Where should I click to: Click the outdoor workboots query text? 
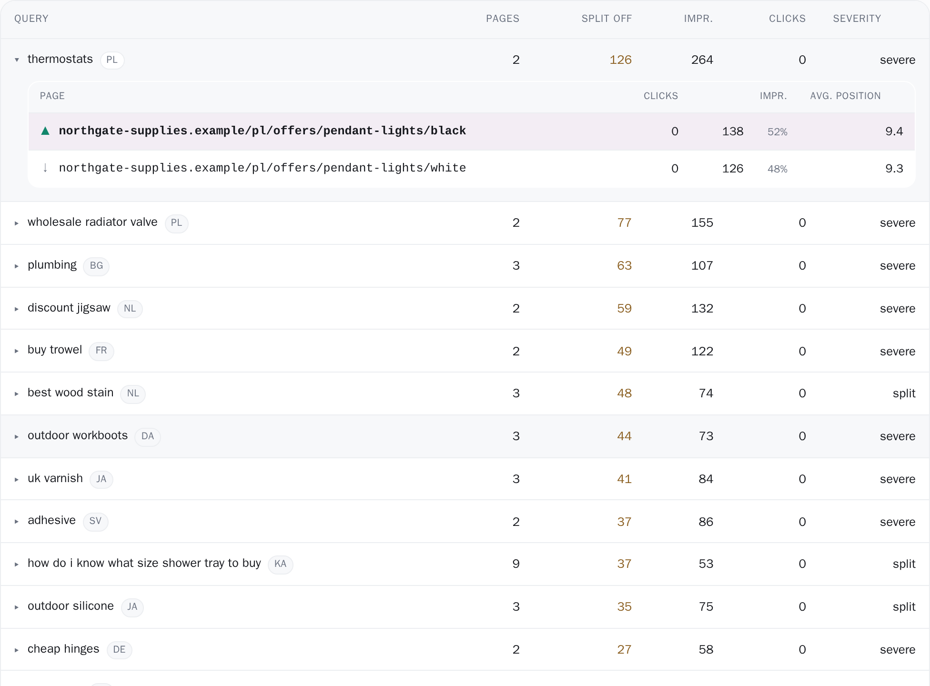coord(78,435)
